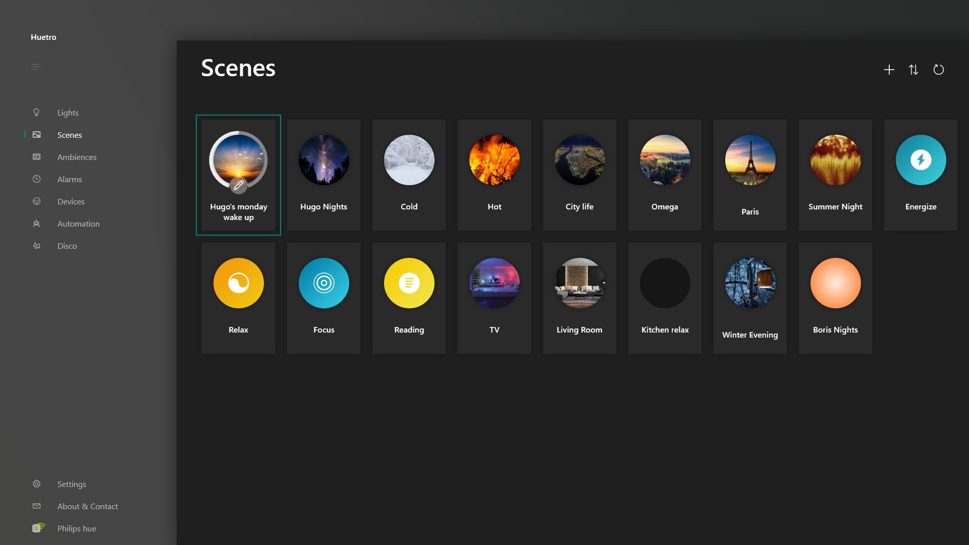Click the Scenes picture icon in sidebar

click(36, 135)
